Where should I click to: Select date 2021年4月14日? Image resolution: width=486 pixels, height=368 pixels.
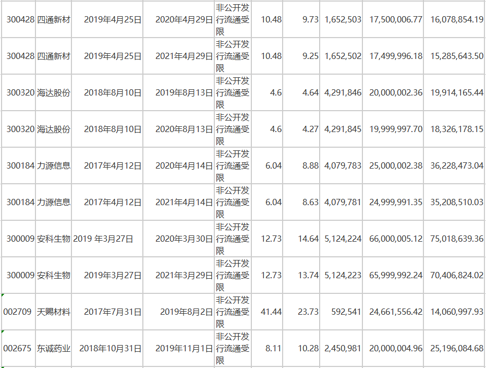pos(178,203)
